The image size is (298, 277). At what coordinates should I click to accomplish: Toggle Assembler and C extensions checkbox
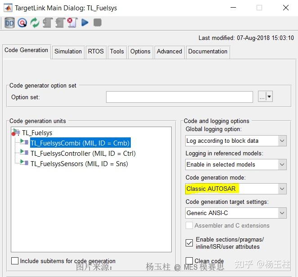189,225
